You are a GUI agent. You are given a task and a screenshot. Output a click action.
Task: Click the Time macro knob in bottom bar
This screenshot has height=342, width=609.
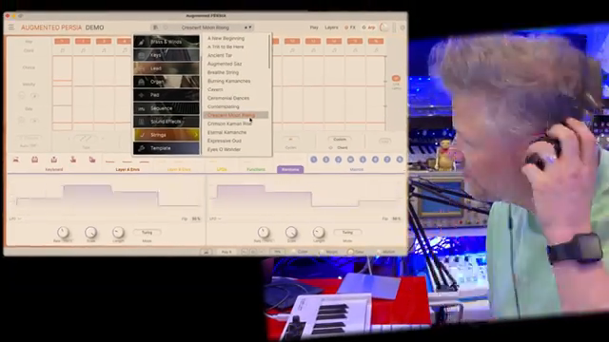pyautogui.click(x=351, y=252)
